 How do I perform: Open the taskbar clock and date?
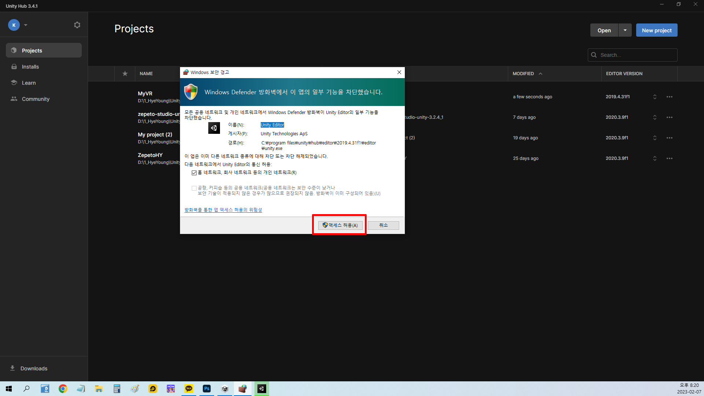[x=689, y=389]
